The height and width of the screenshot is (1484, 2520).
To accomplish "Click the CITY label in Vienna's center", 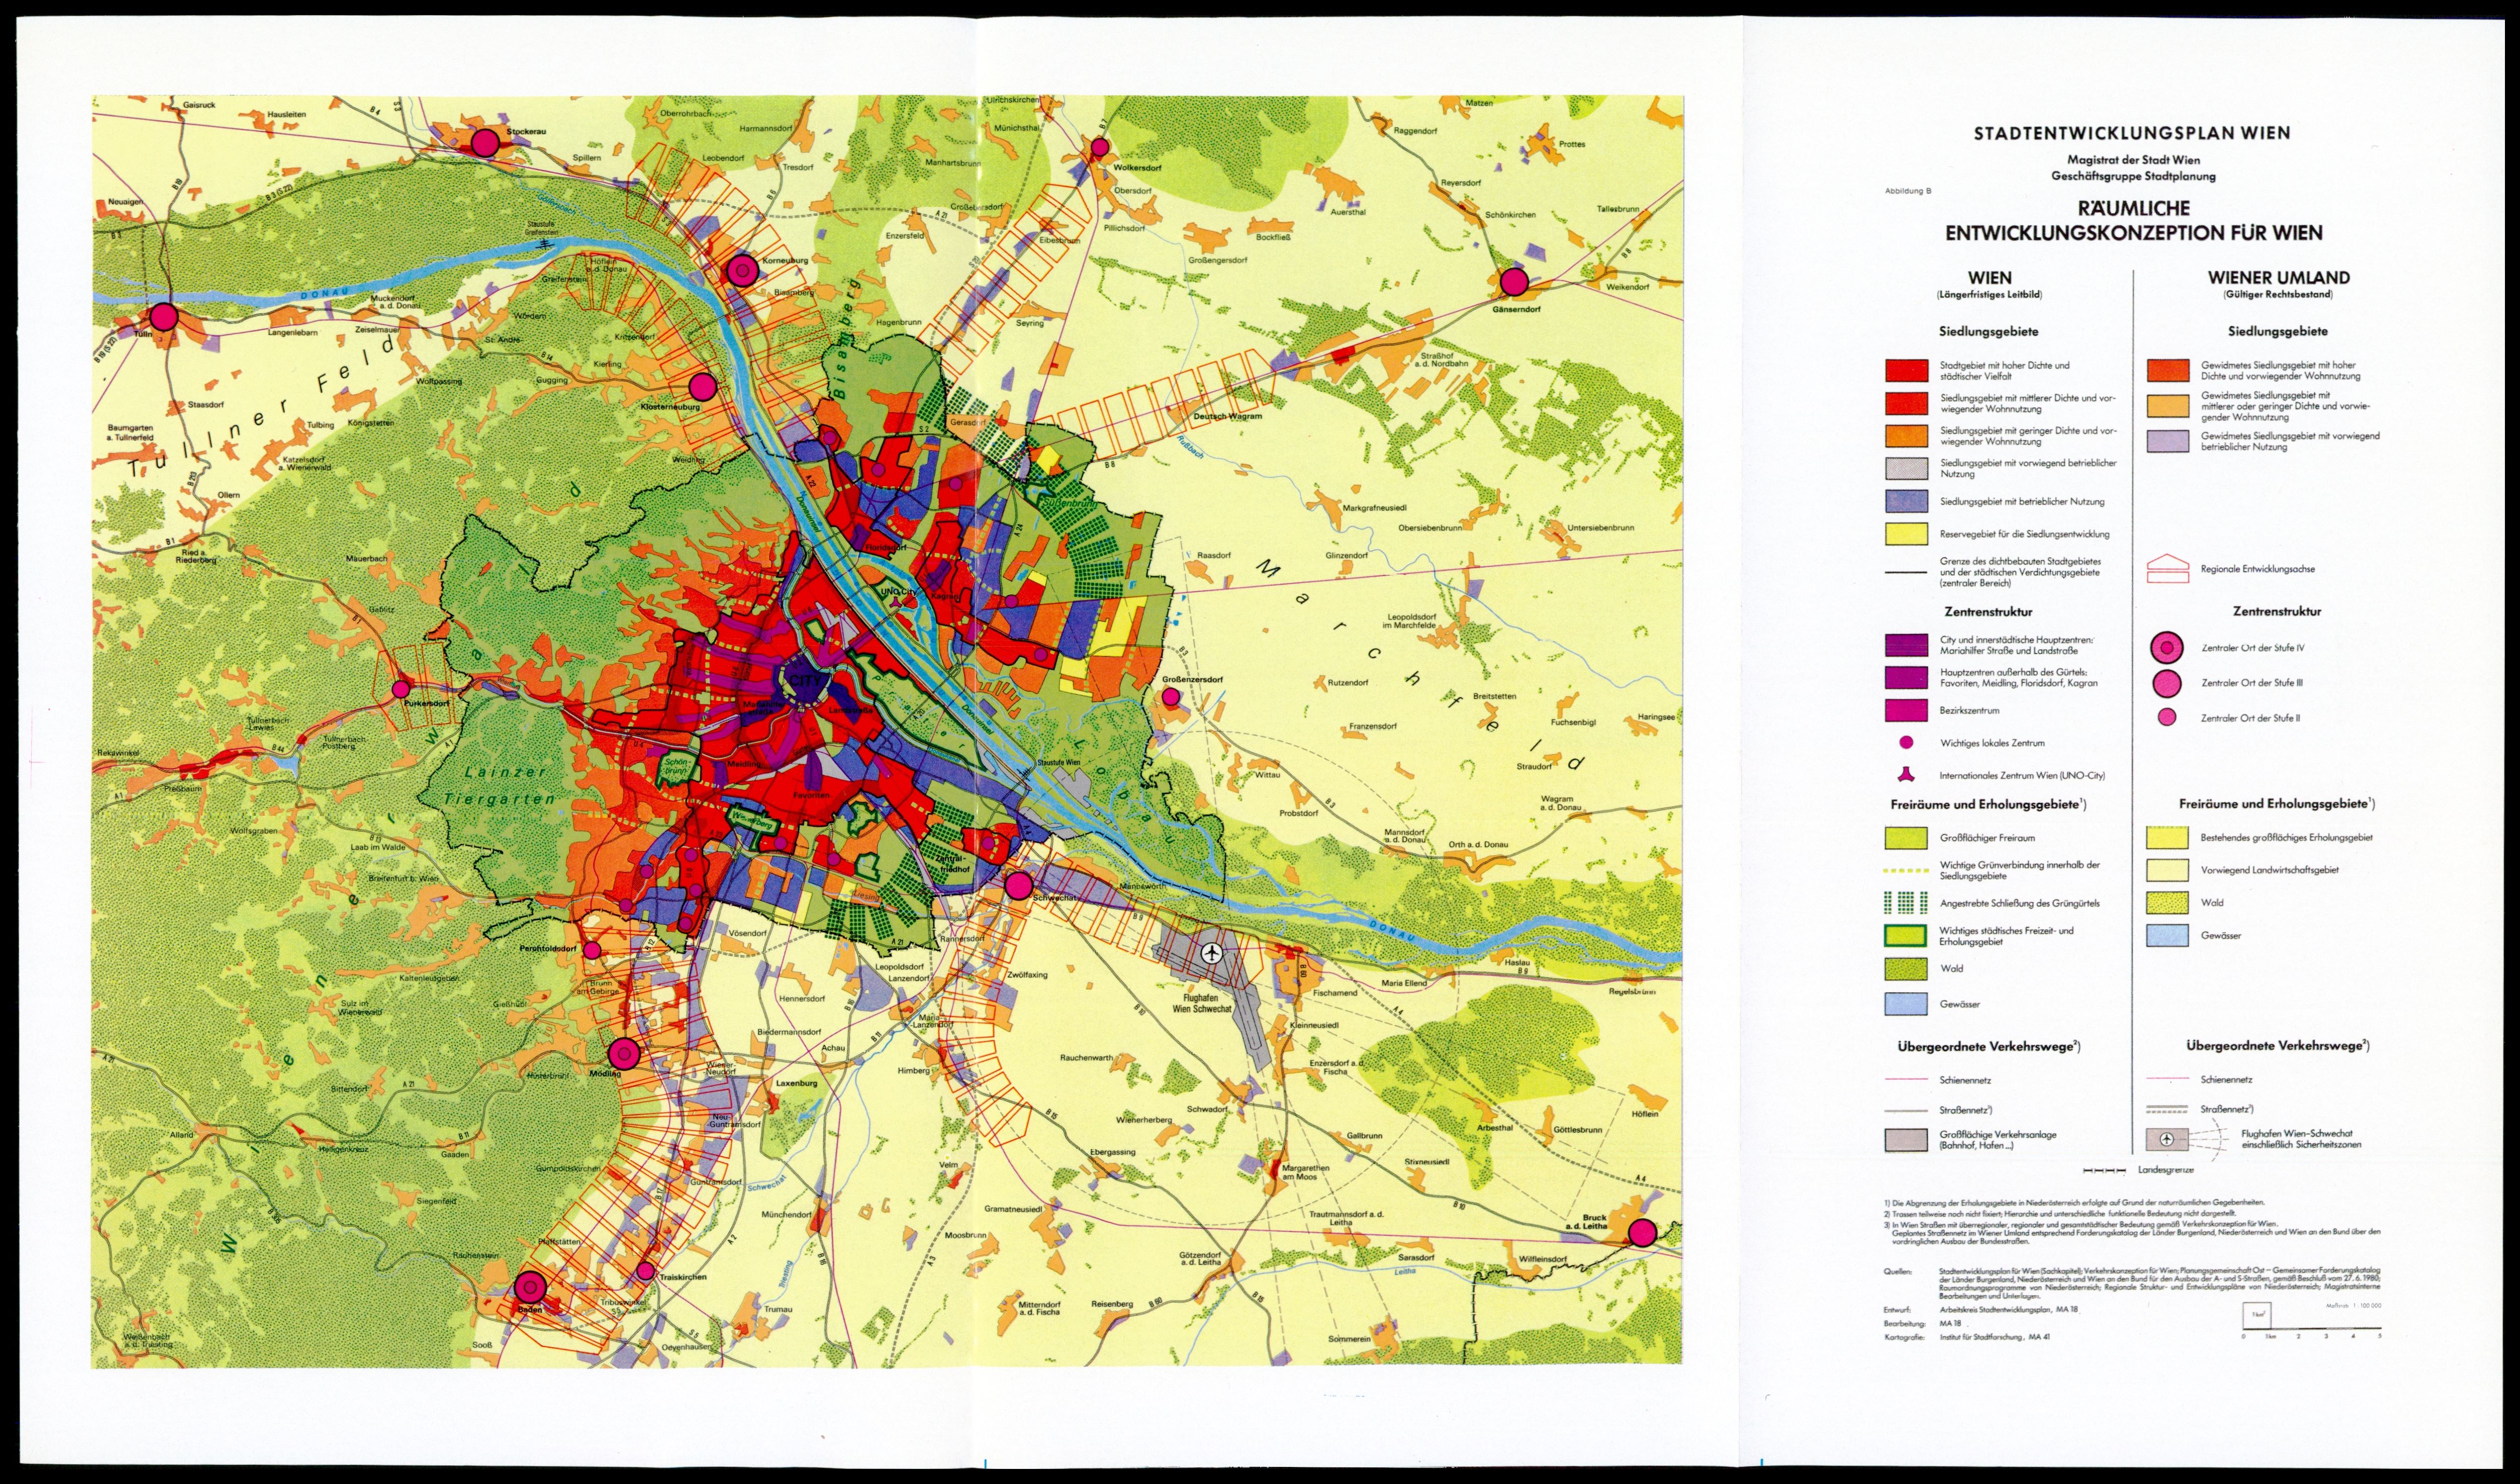I will click(x=805, y=680).
